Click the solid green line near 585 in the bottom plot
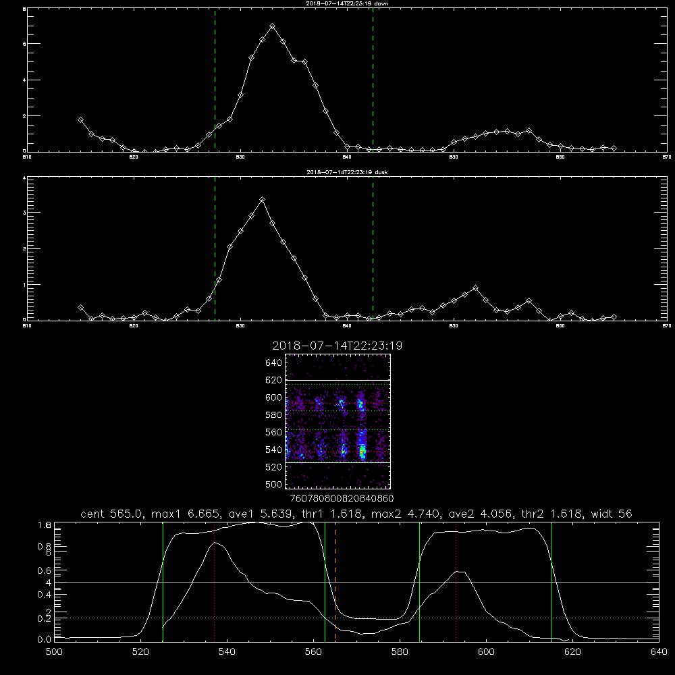This screenshot has height=675, width=675. [x=419, y=581]
